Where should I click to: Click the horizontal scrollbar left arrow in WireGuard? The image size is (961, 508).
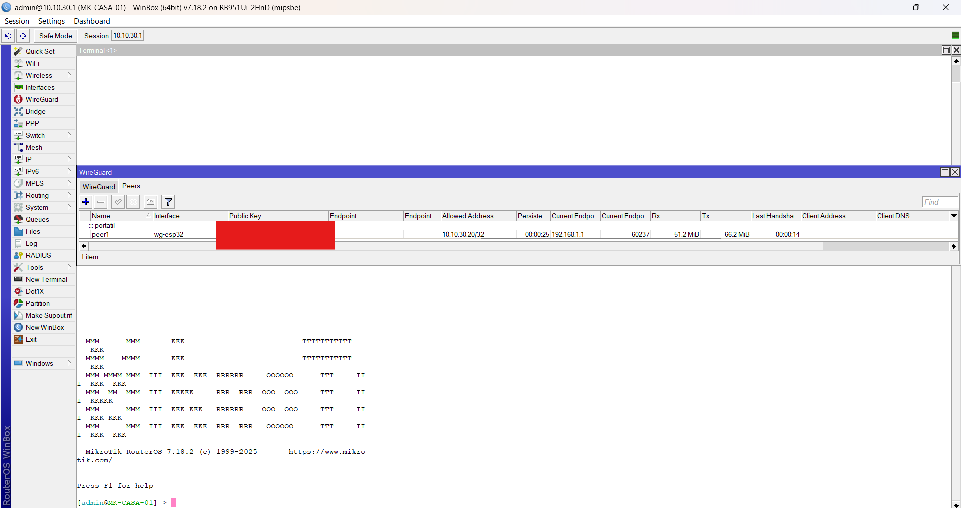[x=84, y=246]
